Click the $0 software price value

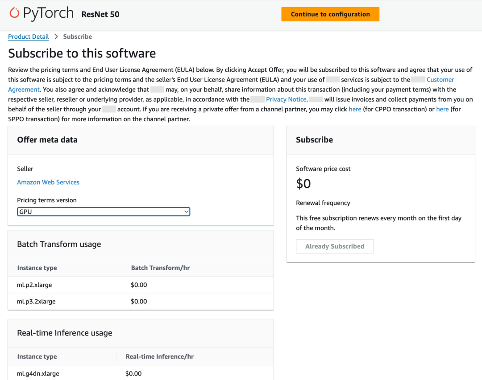[x=303, y=184]
